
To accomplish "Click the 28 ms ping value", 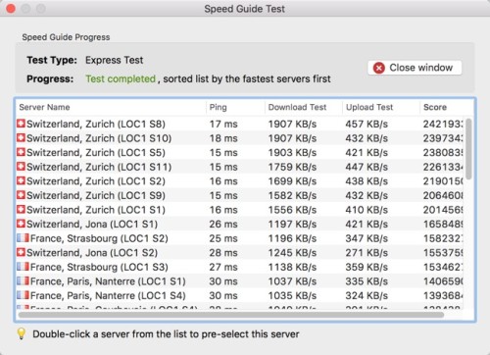I will pyautogui.click(x=223, y=253).
